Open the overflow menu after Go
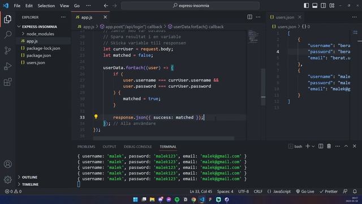This screenshot has height=204, width=362. (88, 6)
